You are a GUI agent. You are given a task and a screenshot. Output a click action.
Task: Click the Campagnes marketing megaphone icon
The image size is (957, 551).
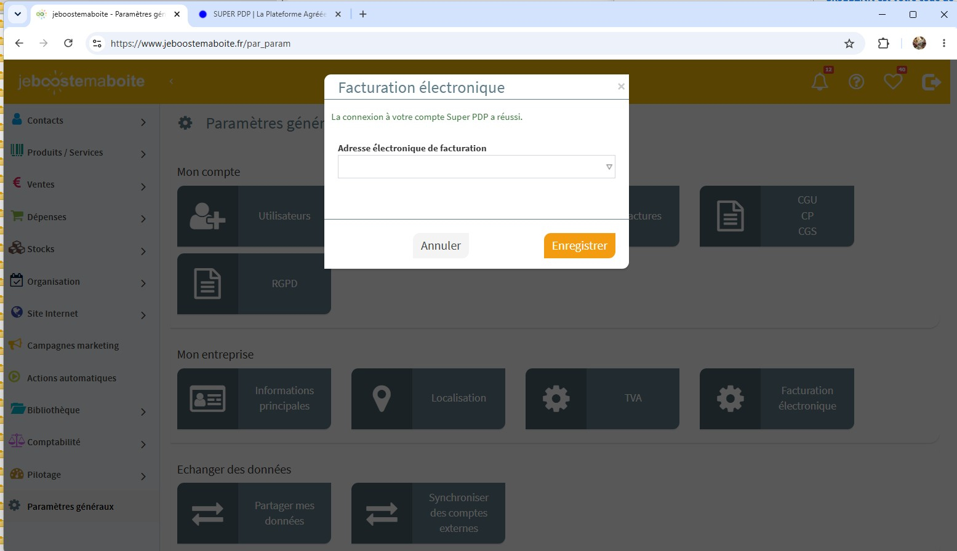click(x=16, y=344)
